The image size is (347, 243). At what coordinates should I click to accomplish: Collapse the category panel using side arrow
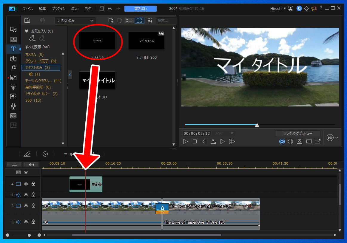click(x=70, y=75)
